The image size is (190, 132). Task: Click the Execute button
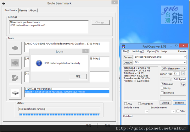click(179, 103)
